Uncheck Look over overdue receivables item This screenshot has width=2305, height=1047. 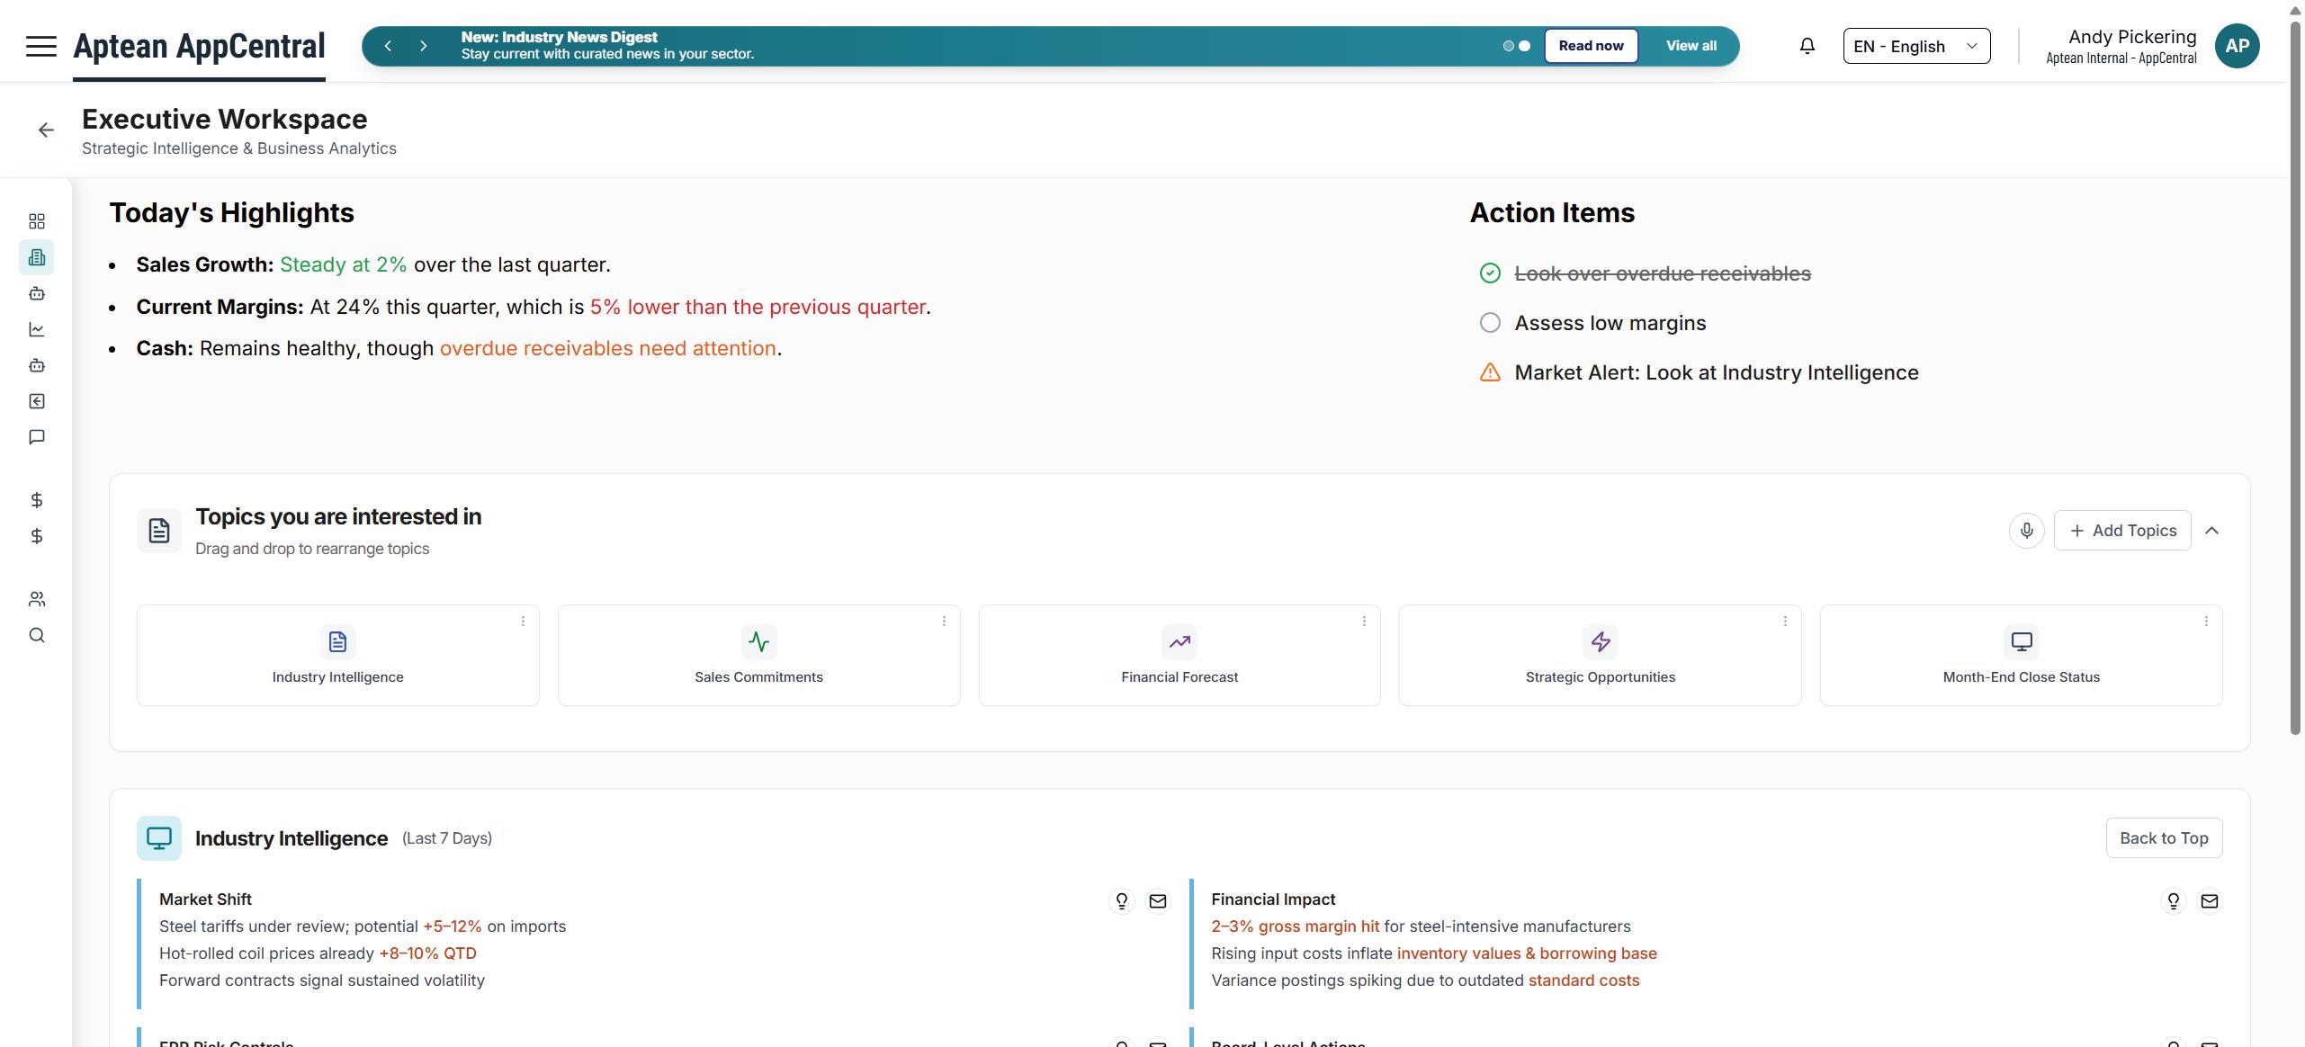tap(1490, 273)
